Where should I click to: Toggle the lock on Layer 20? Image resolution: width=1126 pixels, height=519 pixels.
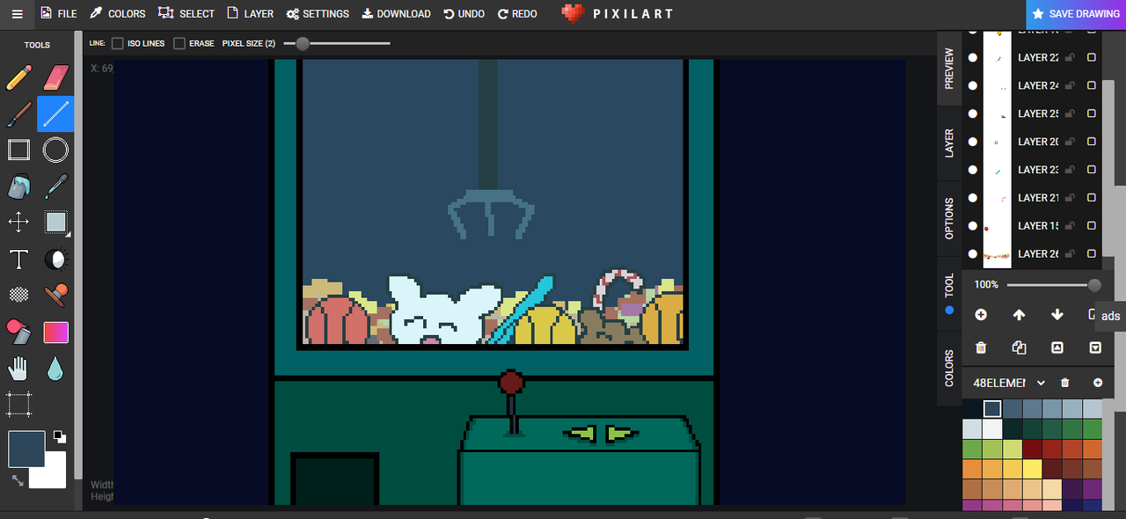(x=1070, y=142)
